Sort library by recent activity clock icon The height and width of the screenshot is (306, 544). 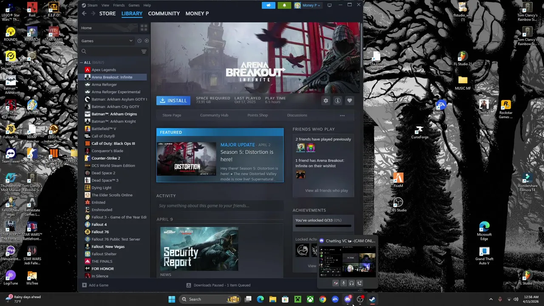(x=139, y=41)
